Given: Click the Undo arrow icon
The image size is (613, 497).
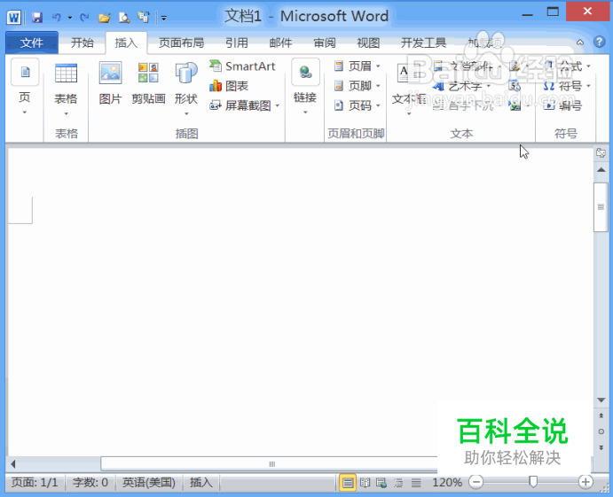Looking at the screenshot, I should click(57, 18).
